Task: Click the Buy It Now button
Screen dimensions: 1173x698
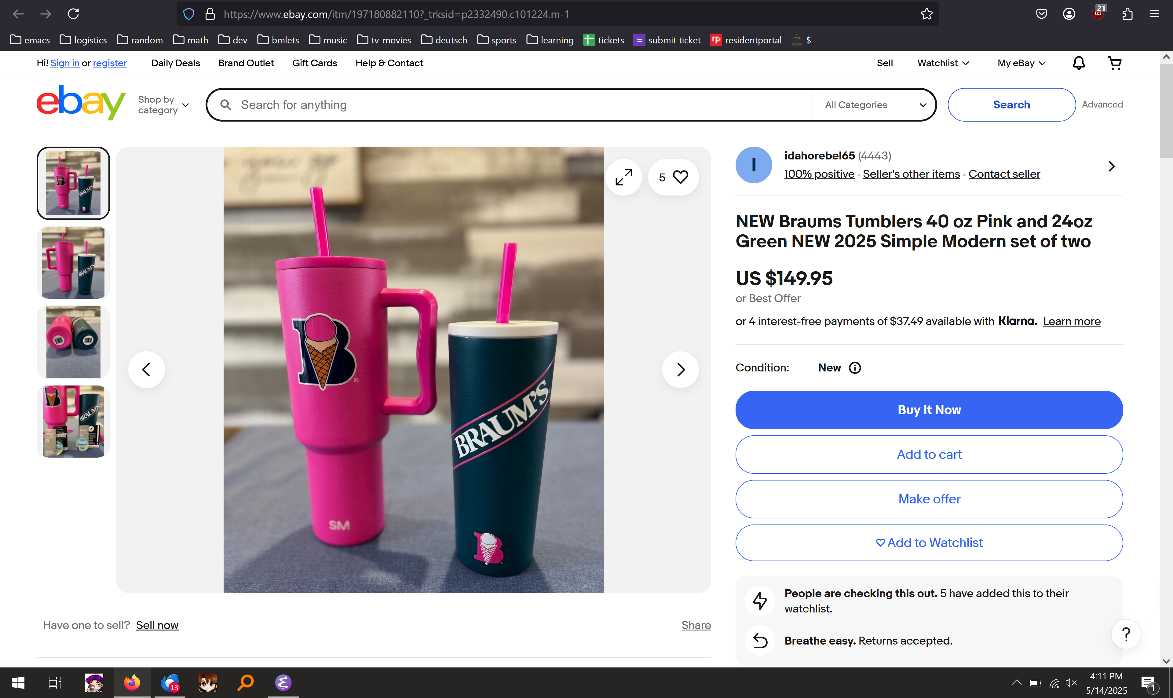Action: (x=929, y=410)
